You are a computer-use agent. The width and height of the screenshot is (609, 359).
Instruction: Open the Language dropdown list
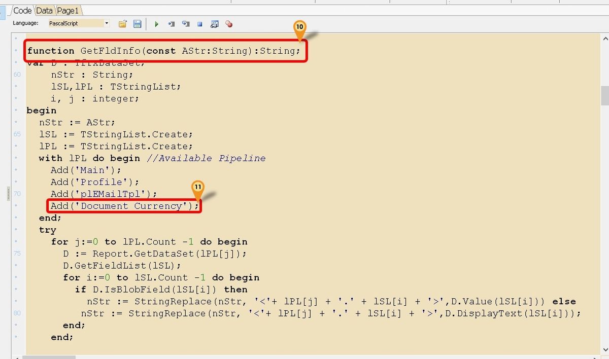(107, 23)
